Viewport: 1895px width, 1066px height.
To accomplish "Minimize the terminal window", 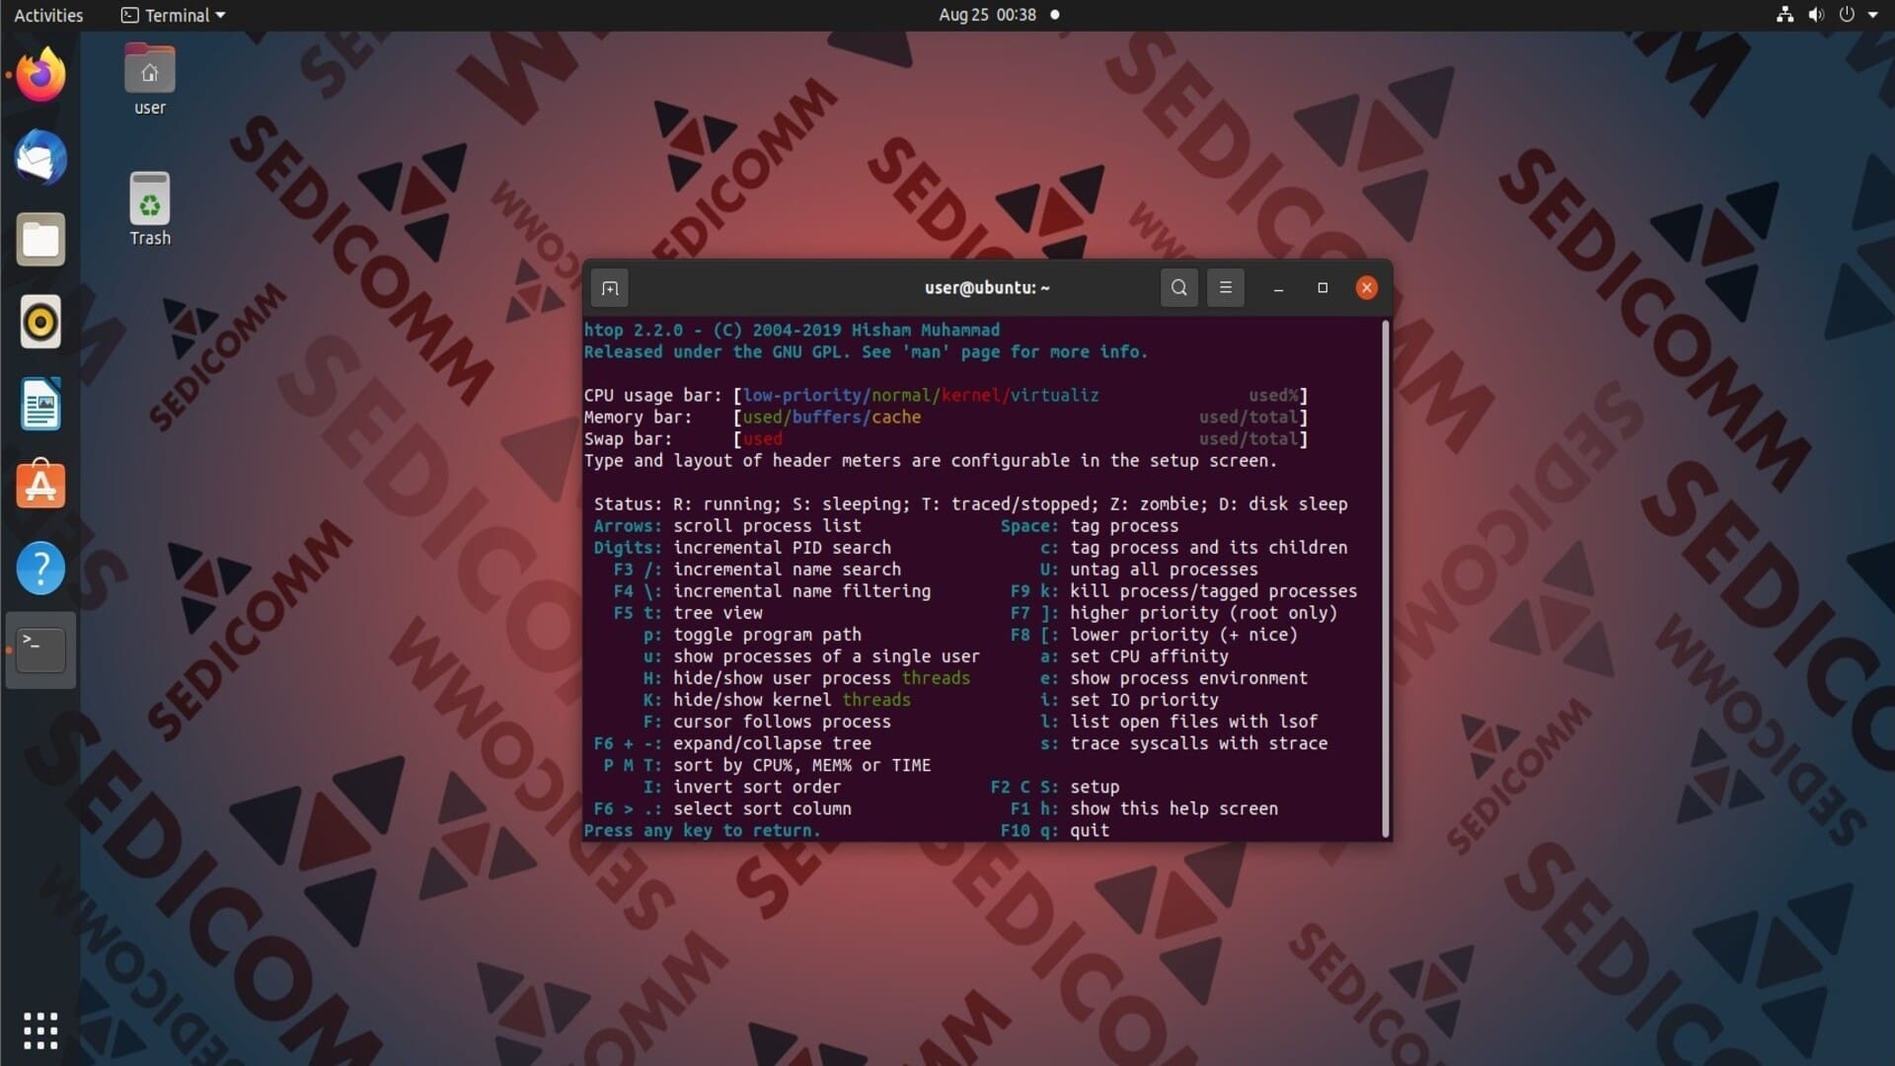I will (1278, 288).
